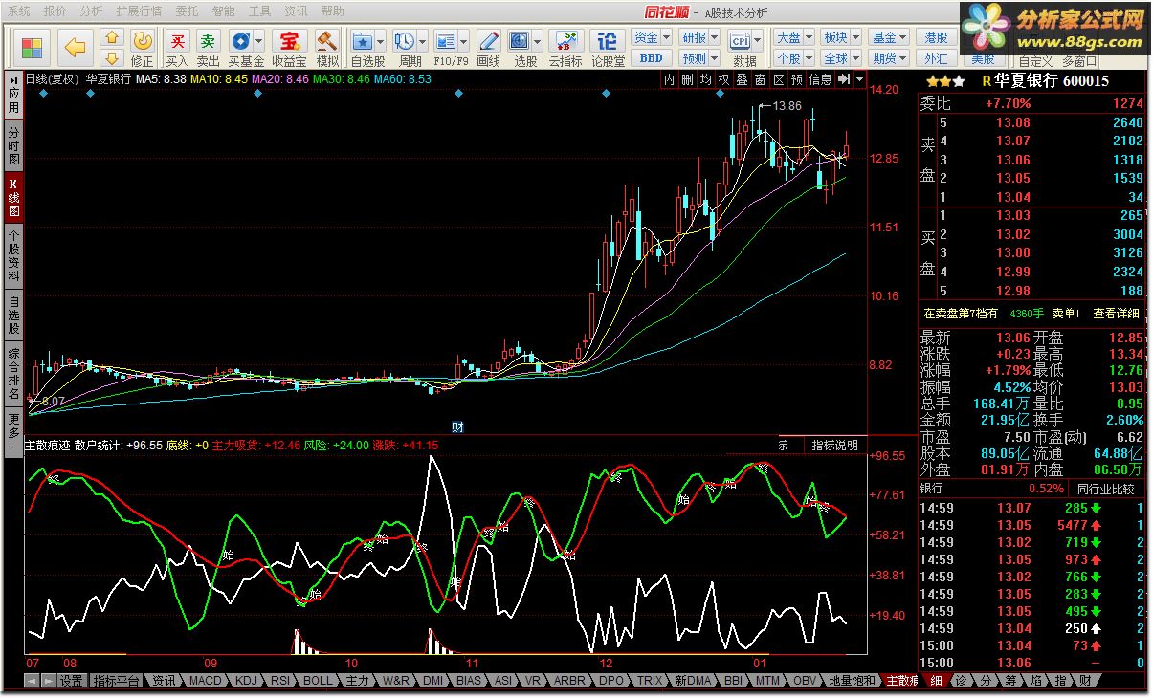Switch to the MACD indicator tab
The height and width of the screenshot is (698, 1153).
[205, 681]
